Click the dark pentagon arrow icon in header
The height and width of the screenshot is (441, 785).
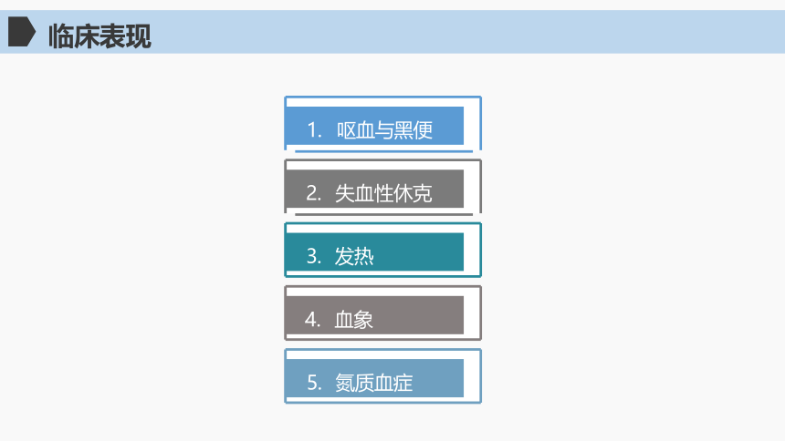tap(22, 32)
